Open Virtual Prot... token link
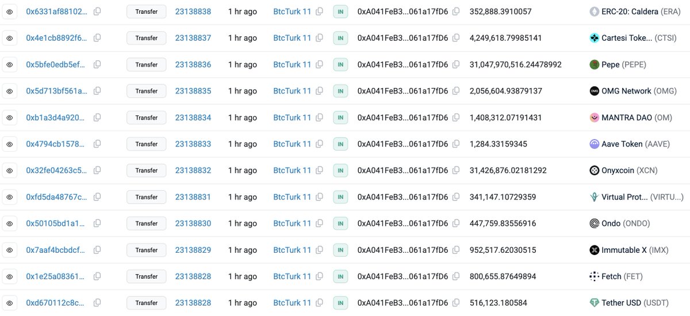 [642, 197]
